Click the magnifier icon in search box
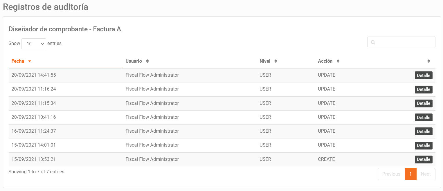443x191 pixels. [x=373, y=42]
